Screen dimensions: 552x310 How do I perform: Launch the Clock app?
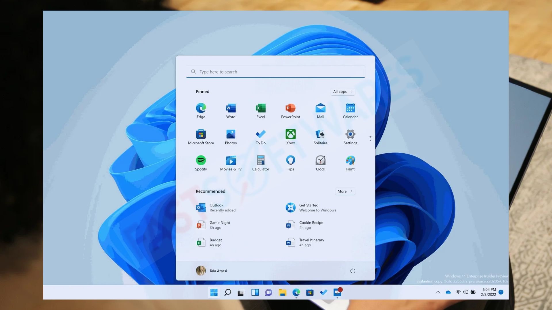click(321, 163)
